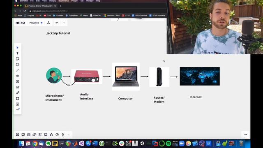Click the miro logo
Image resolution: width=263 pixels, height=148 pixels.
click(20, 23)
